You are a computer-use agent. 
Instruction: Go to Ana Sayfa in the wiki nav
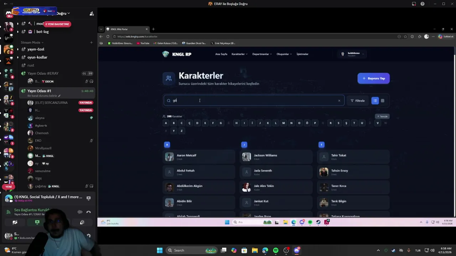click(221, 54)
